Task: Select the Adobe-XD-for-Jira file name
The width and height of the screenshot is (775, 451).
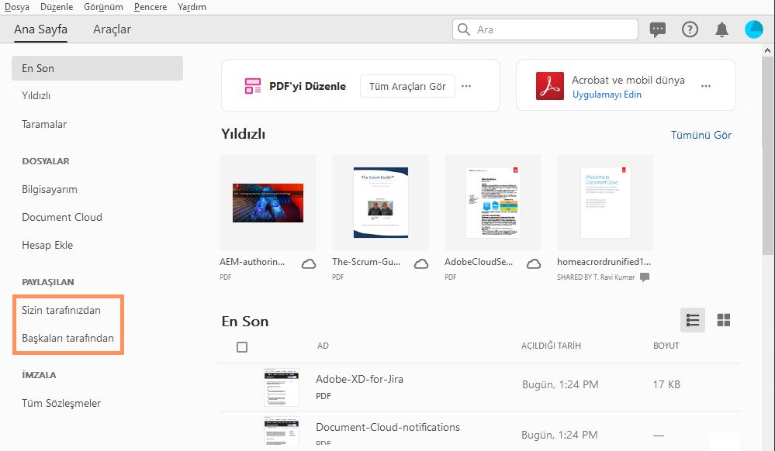Action: click(359, 379)
